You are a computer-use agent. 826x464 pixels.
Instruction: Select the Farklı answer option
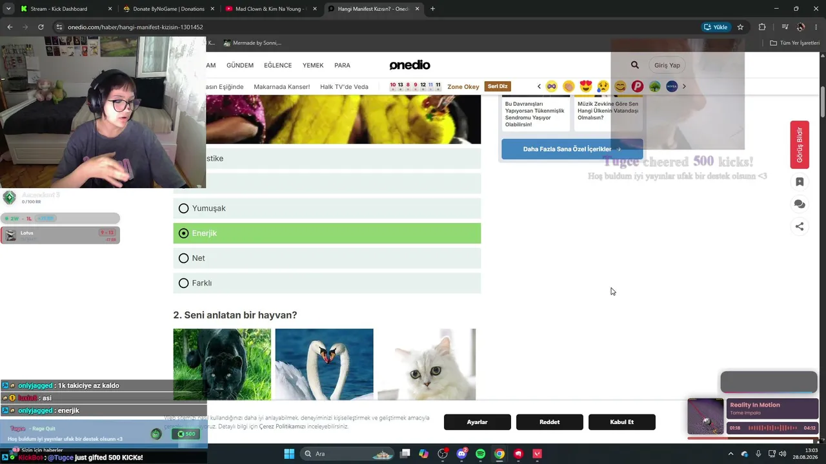pos(327,283)
